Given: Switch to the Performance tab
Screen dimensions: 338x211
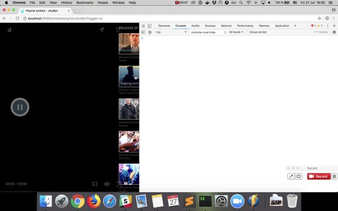Looking at the screenshot, I should [x=245, y=26].
